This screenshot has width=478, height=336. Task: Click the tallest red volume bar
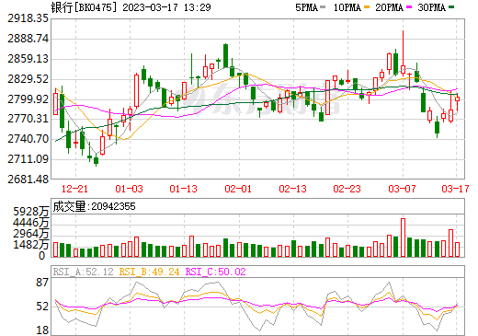[403, 238]
